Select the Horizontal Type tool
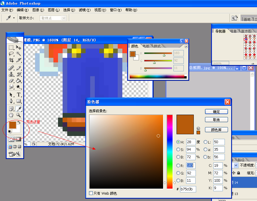 18,95
